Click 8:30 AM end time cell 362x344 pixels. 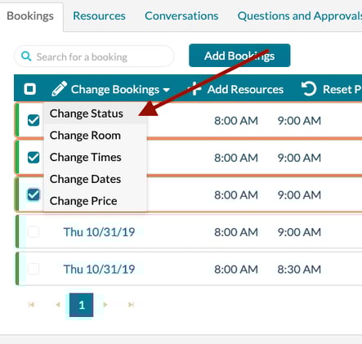(x=299, y=269)
